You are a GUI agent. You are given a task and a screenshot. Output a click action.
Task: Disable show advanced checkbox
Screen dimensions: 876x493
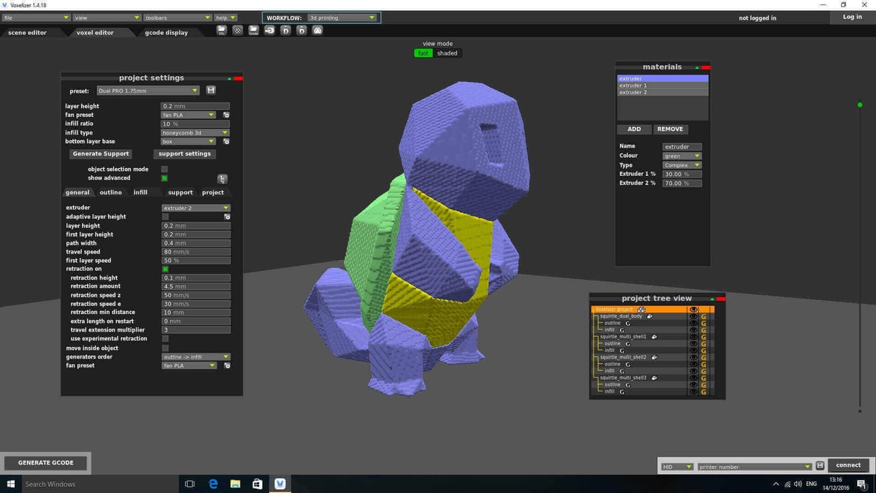(164, 178)
